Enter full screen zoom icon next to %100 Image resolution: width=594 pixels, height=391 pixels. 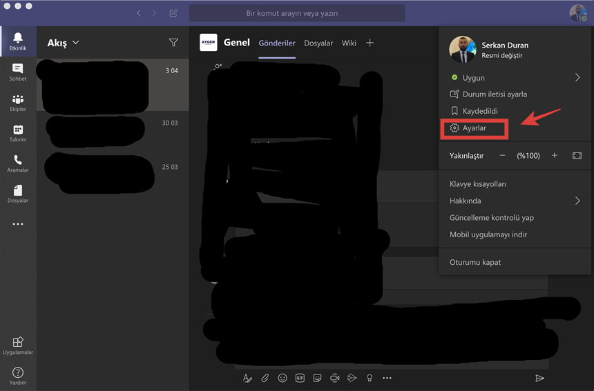point(577,155)
